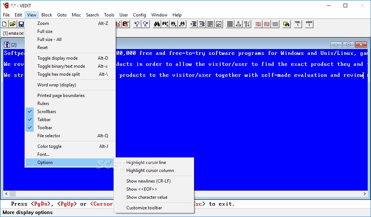Click the document icon of window [2]

click(x=7, y=45)
